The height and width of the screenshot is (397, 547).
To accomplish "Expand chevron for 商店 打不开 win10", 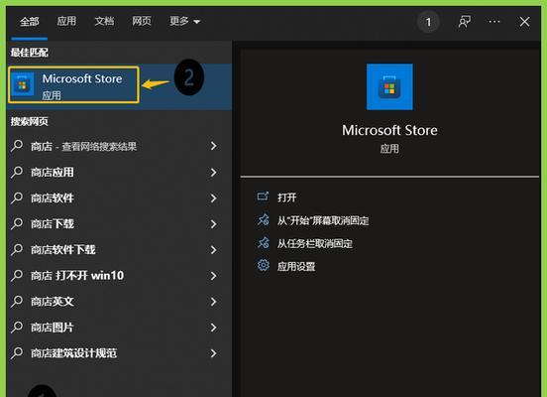I will click(x=213, y=276).
